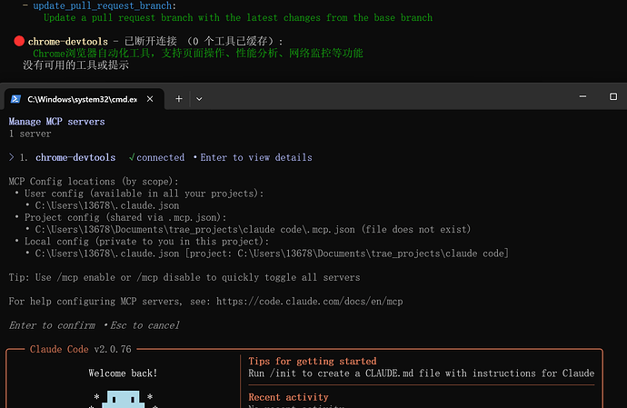Click the selection arrow before chrome-devtools
Viewport: 627px width, 408px height.
pos(11,157)
